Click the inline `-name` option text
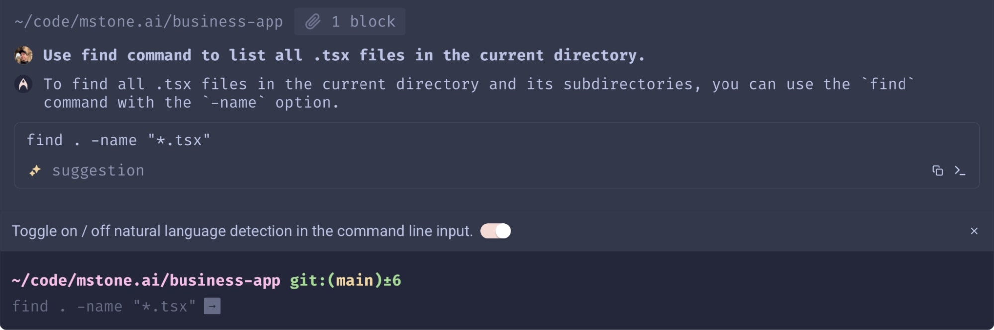The height and width of the screenshot is (330, 994). [x=234, y=103]
